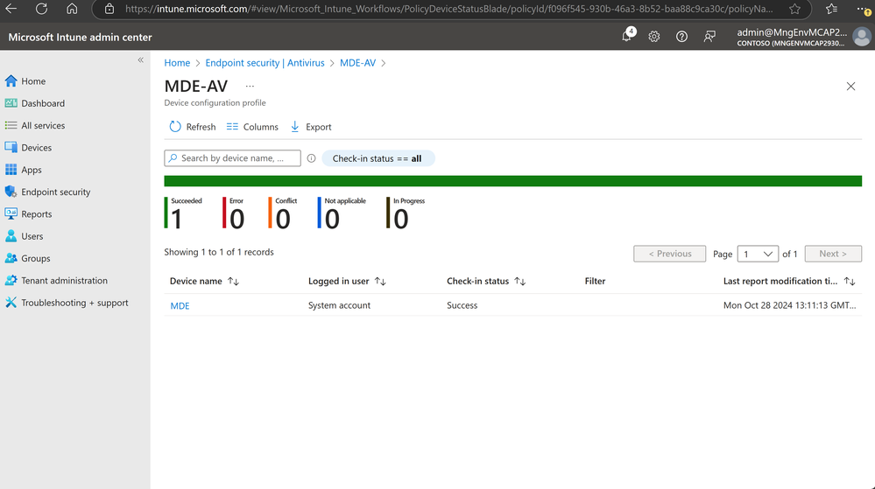Image resolution: width=875 pixels, height=489 pixels.
Task: Open the help question mark icon
Action: point(681,37)
